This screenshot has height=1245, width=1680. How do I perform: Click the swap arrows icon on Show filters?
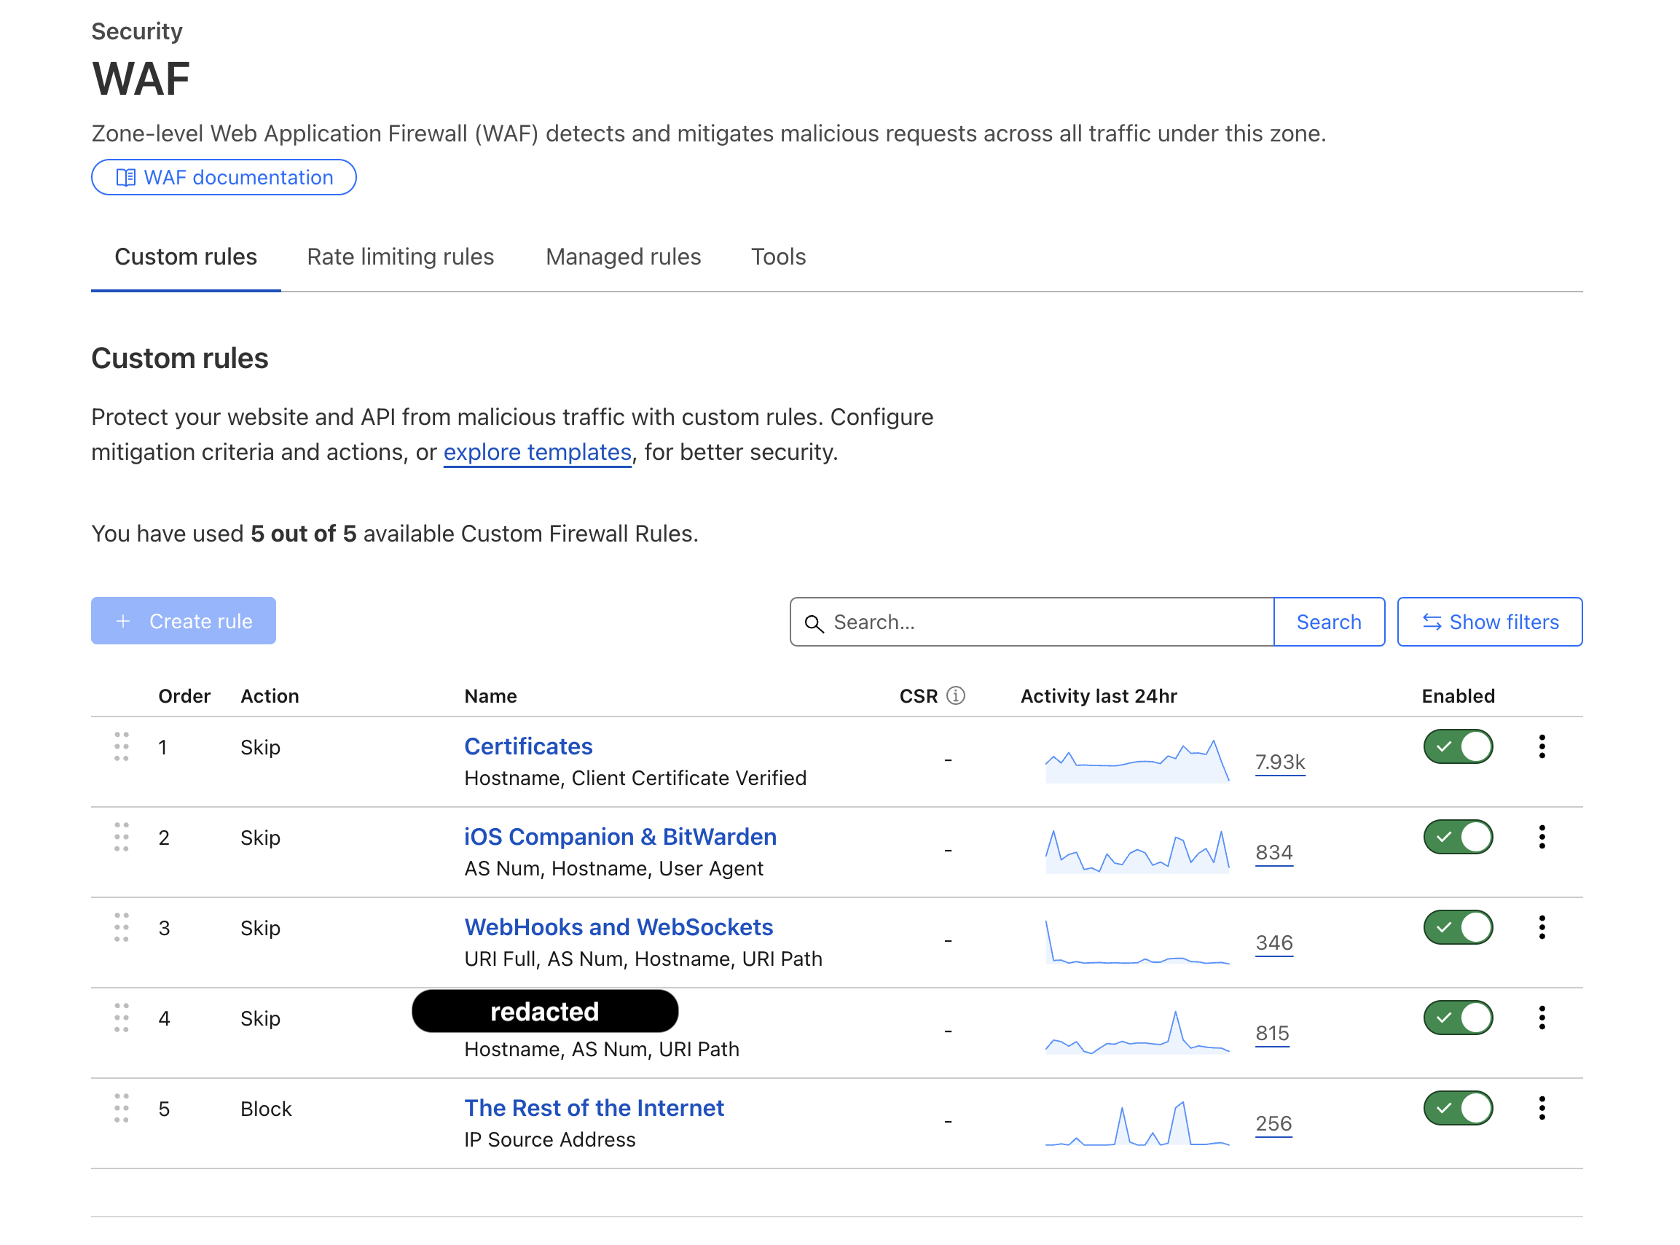click(x=1432, y=622)
